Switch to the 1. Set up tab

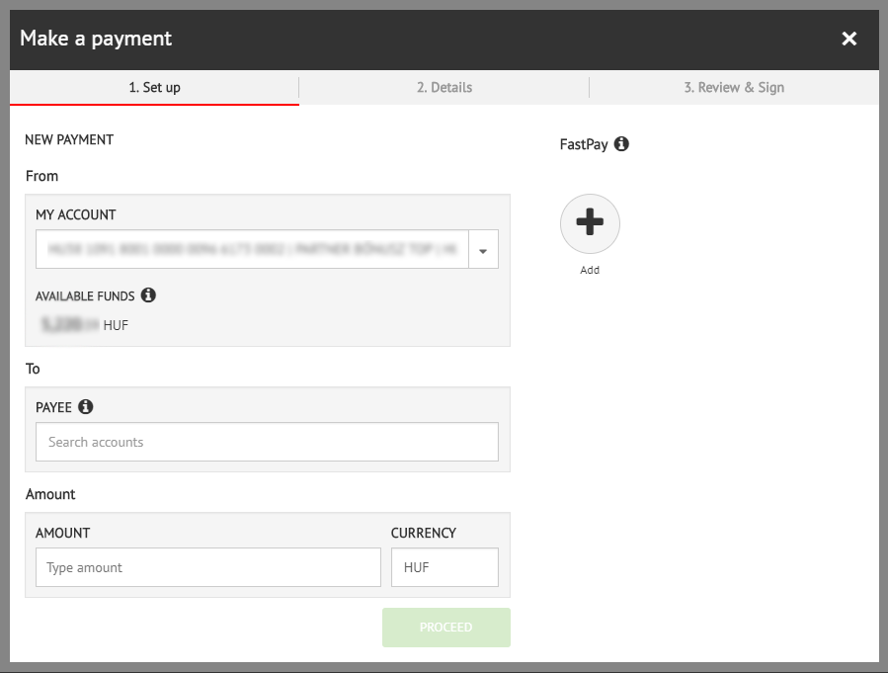click(154, 87)
